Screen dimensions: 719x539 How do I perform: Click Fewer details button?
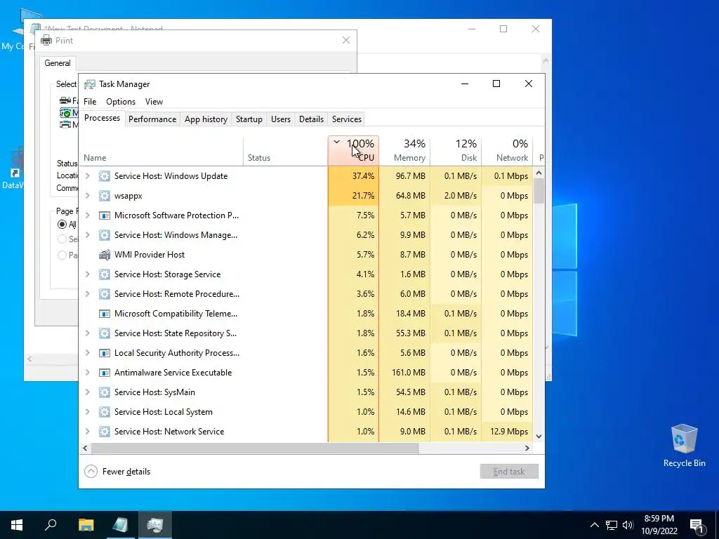[x=117, y=472]
